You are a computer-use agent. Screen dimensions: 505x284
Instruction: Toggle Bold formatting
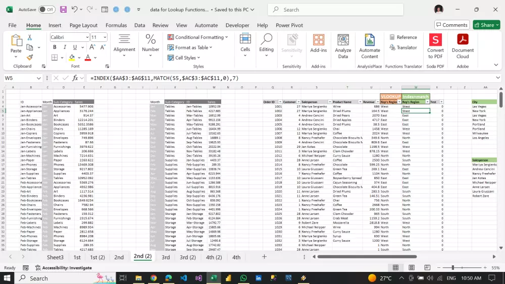click(x=55, y=47)
